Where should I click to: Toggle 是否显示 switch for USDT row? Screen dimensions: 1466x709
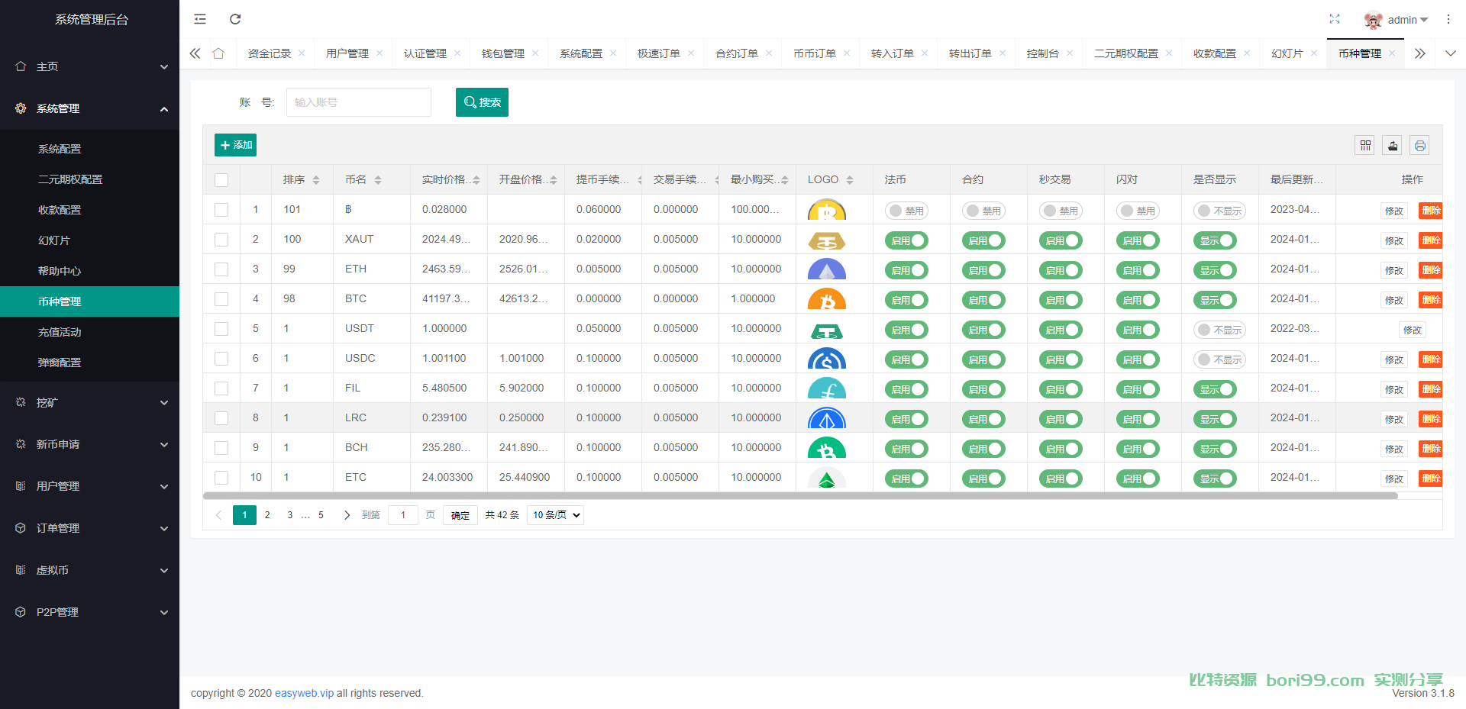click(1219, 330)
